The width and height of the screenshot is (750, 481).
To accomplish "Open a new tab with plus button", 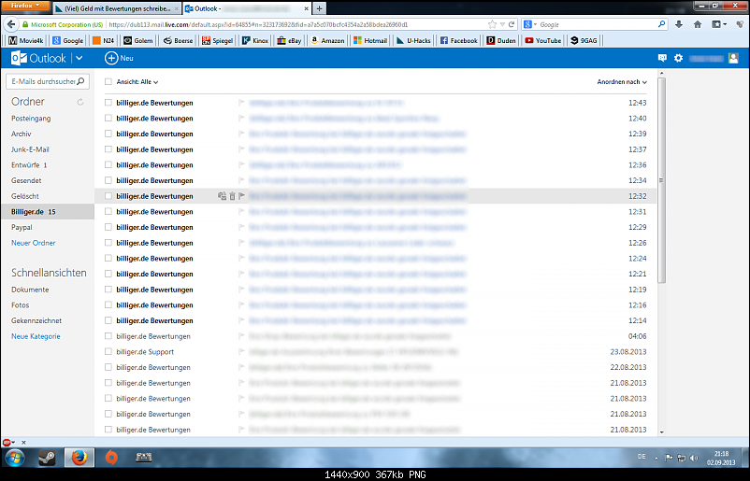I will [319, 8].
